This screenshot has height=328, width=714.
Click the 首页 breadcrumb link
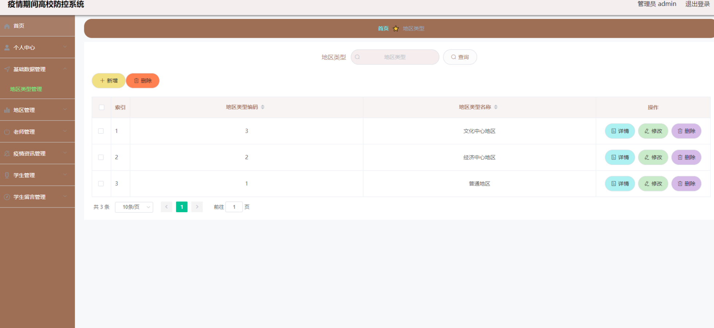coord(383,28)
